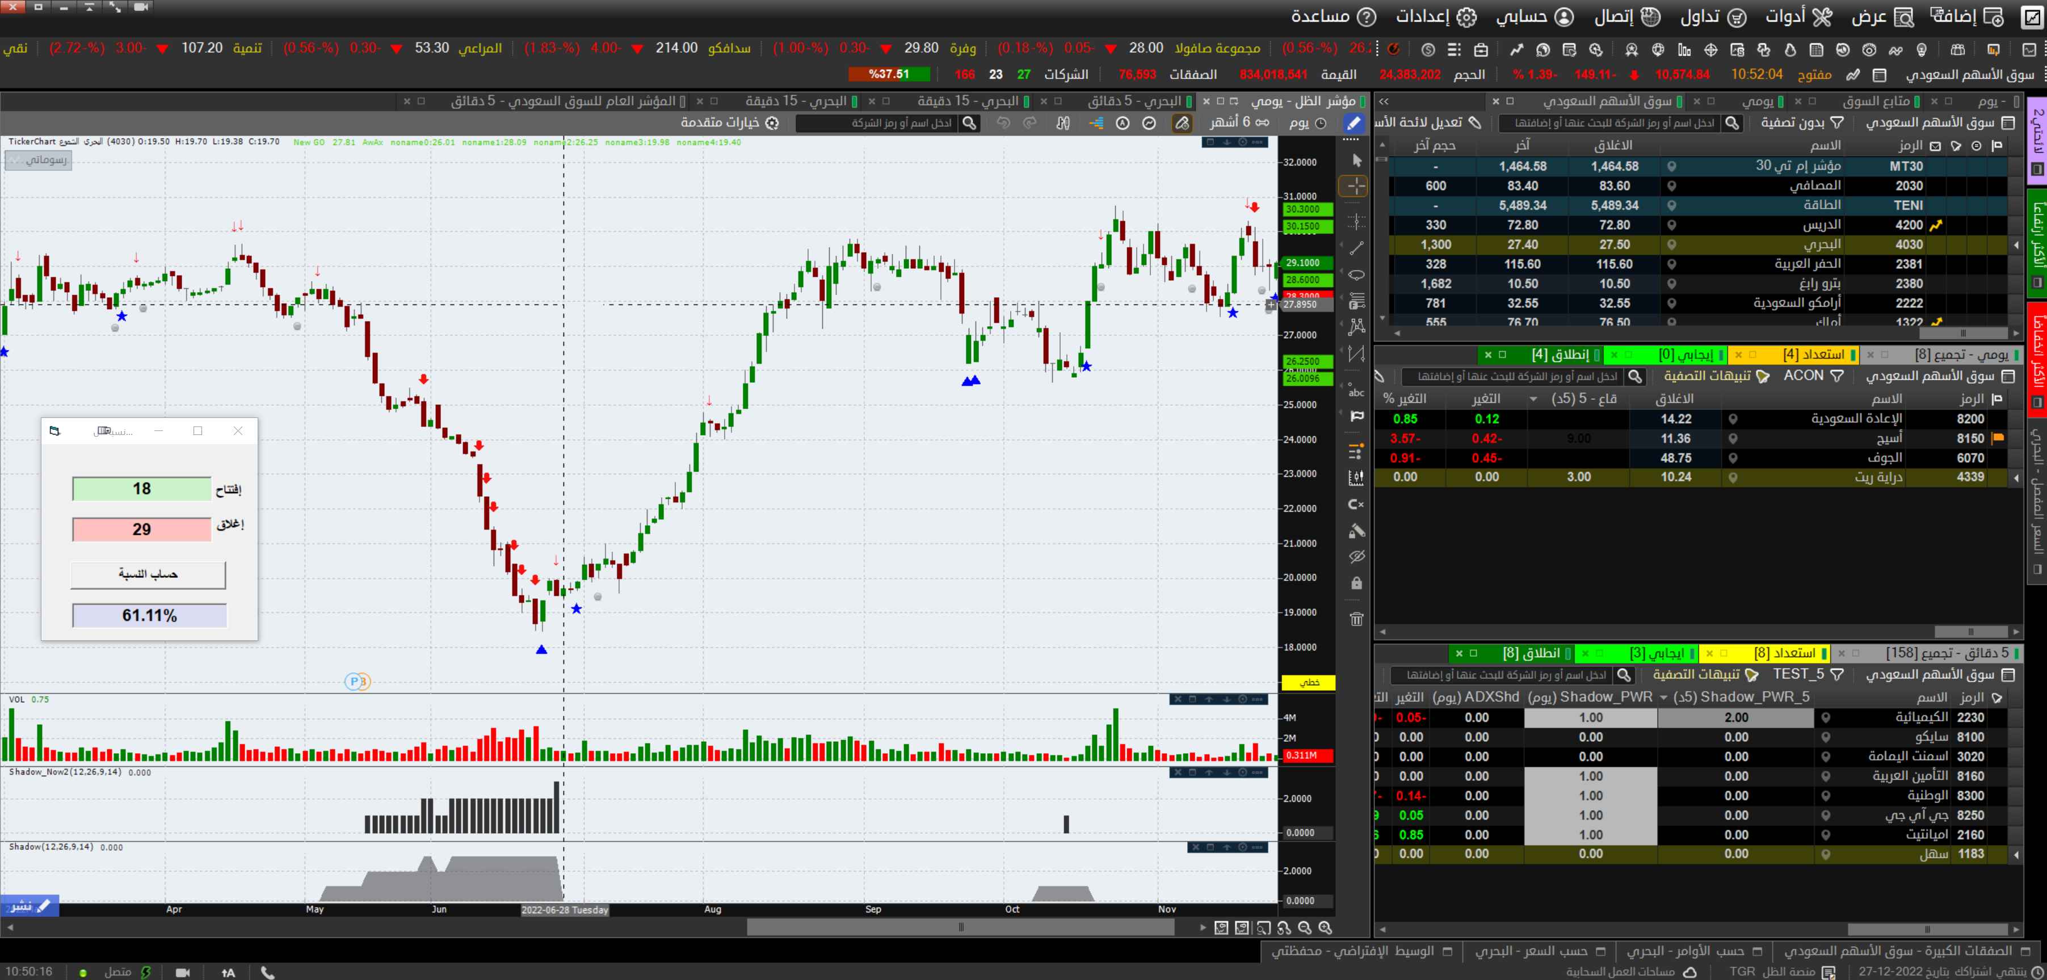
Task: Select the abc text annotation tool
Action: tap(1356, 391)
